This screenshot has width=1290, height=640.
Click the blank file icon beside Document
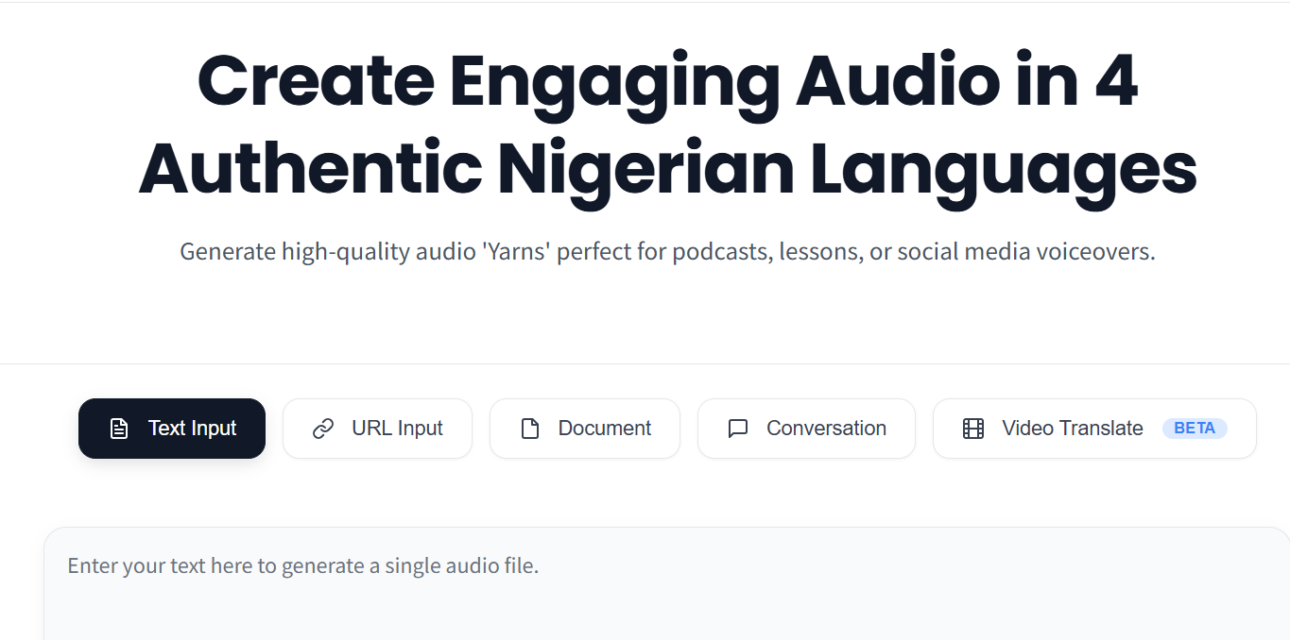point(530,429)
